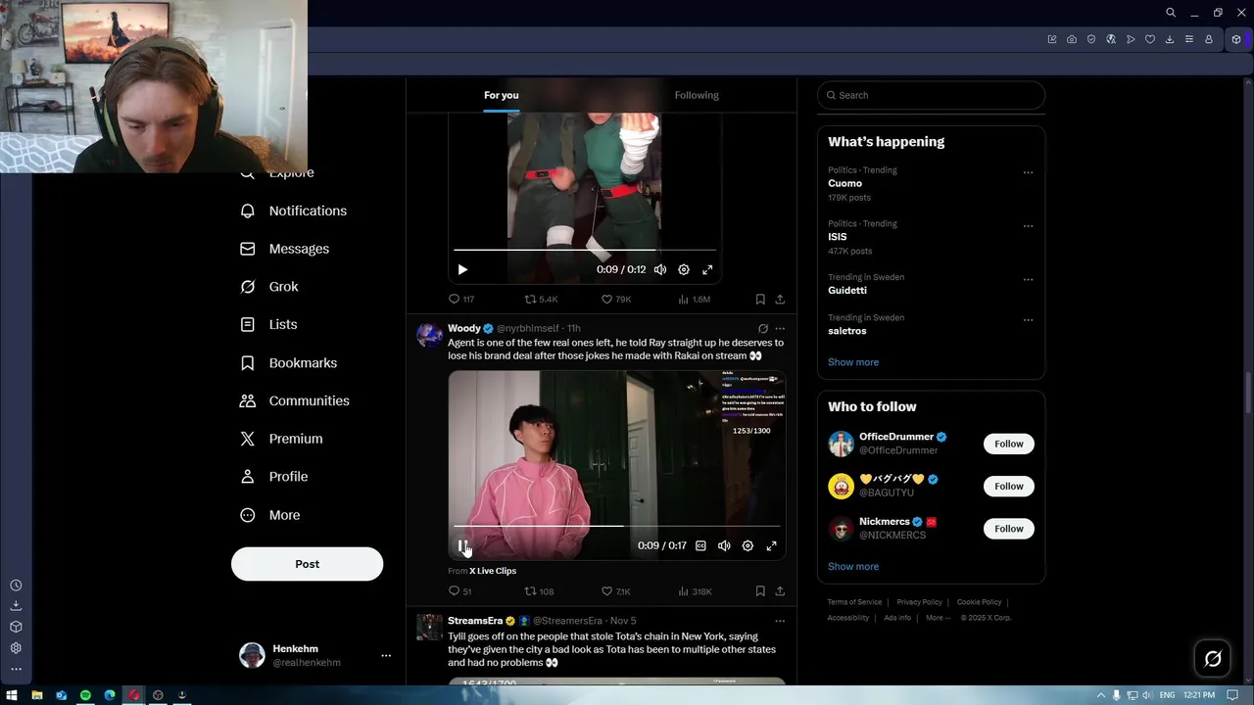Viewport: 1254px width, 705px height.
Task: Open the browser sidebar settings gear
Action: [16, 648]
